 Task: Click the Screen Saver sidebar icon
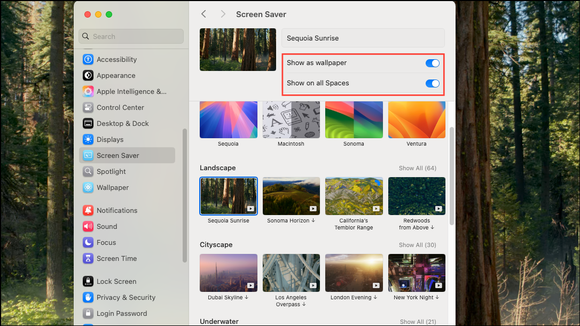pyautogui.click(x=88, y=156)
